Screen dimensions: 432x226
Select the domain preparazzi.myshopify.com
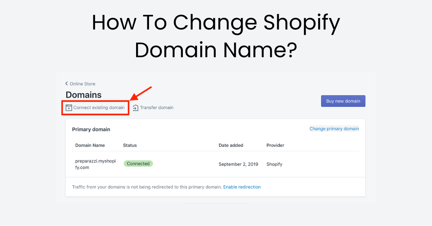tap(95, 164)
